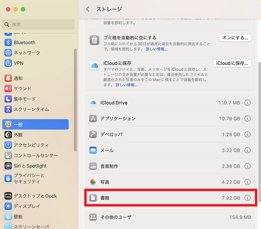Show info for 書類 storage
The image size is (261, 229).
247,198
